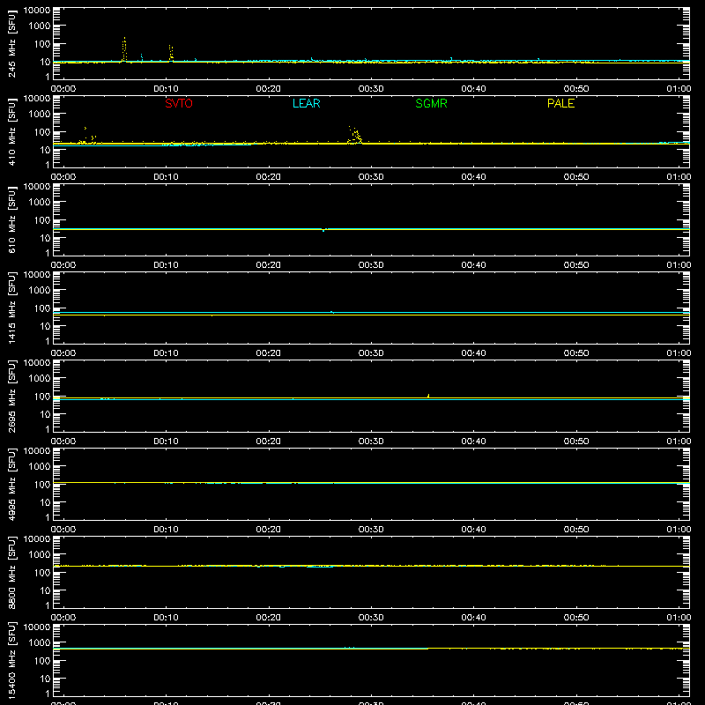This screenshot has width=705, height=705.
Task: Click the early yellow burst near 00:02 in 410 MHz plot
Action: pos(87,136)
